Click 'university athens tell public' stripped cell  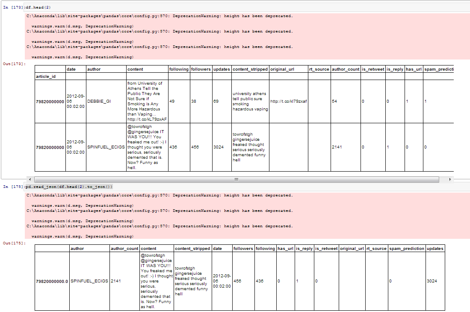(x=250, y=101)
